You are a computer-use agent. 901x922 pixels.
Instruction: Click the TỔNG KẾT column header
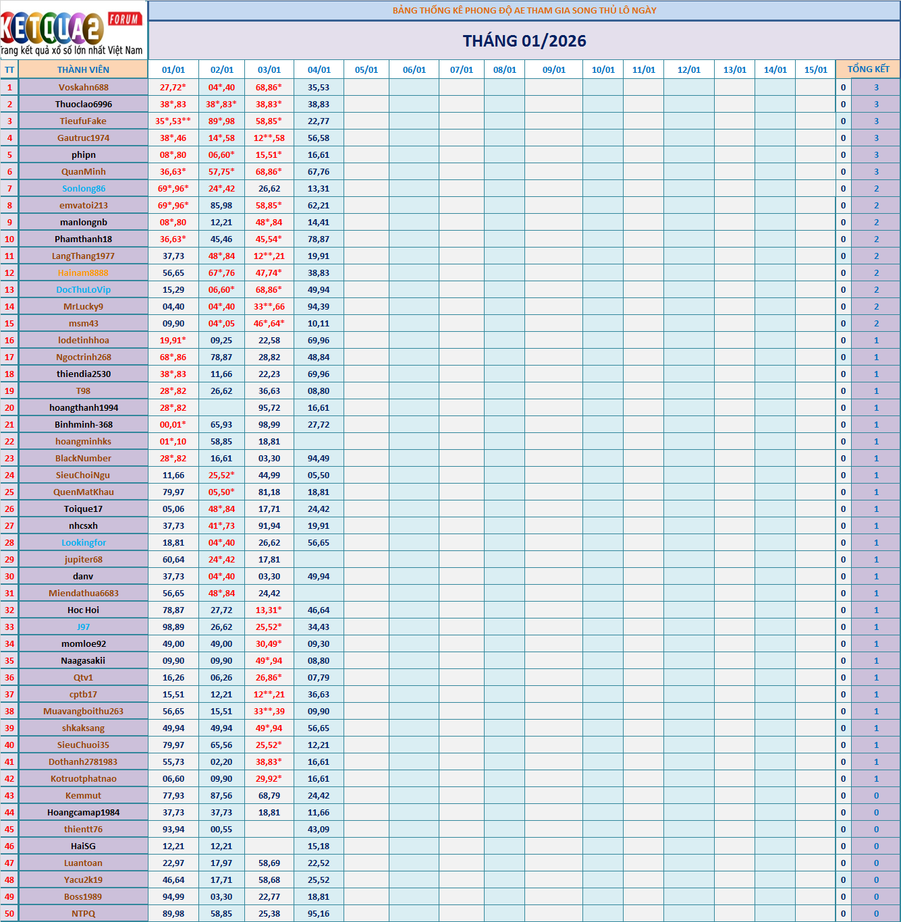coord(868,69)
